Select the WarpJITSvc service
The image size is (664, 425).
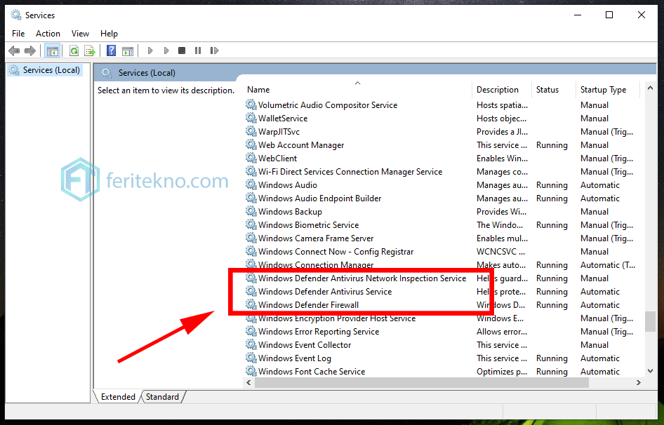(279, 132)
